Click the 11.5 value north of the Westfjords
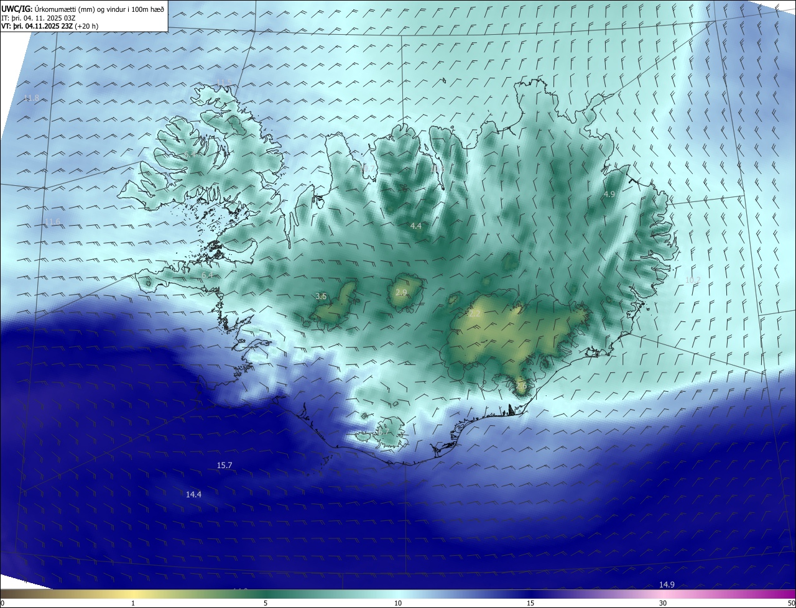The width and height of the screenshot is (796, 608). pos(224,83)
